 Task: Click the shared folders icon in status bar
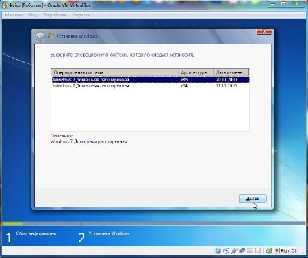pyautogui.click(x=250, y=250)
